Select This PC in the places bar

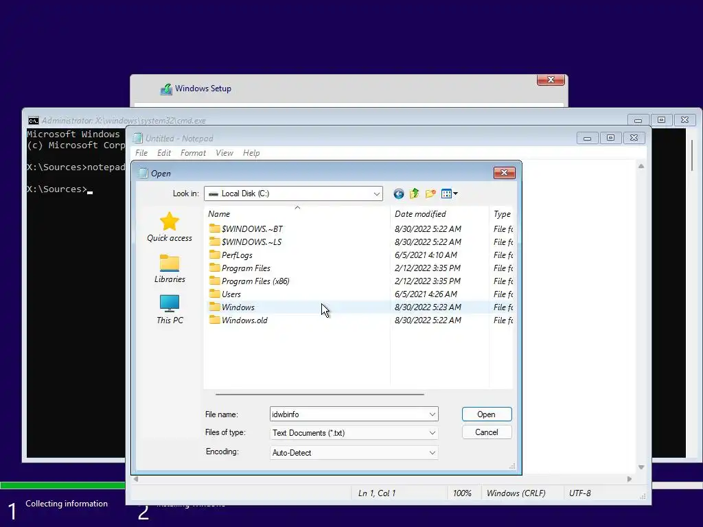170,309
